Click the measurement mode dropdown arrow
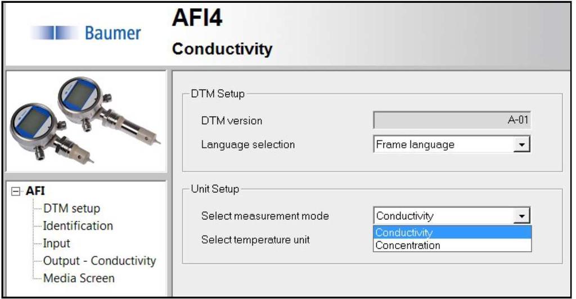 pos(521,216)
